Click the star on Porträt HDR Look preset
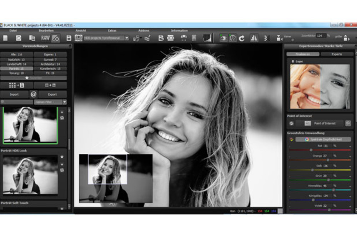 tap(62, 157)
